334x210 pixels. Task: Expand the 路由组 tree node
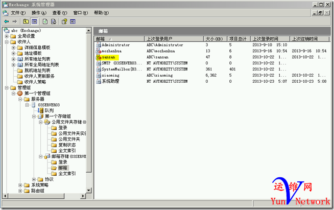pos(20,191)
